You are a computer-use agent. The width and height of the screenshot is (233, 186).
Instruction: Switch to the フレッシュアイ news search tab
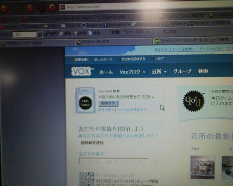pos(193,40)
